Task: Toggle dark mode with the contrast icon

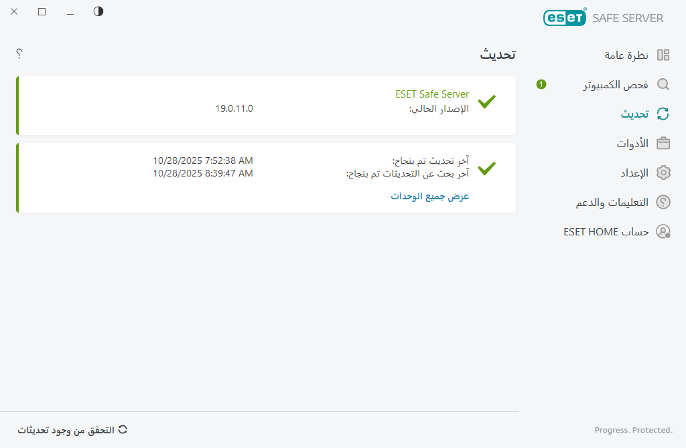Action: [x=98, y=11]
